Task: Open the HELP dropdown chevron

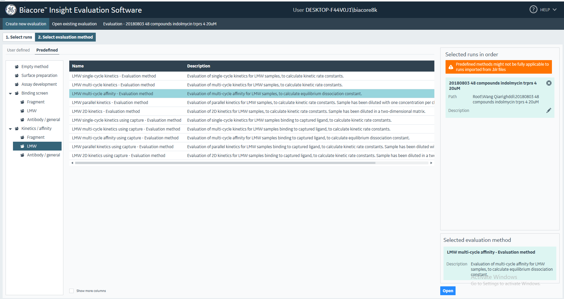Action: click(555, 10)
